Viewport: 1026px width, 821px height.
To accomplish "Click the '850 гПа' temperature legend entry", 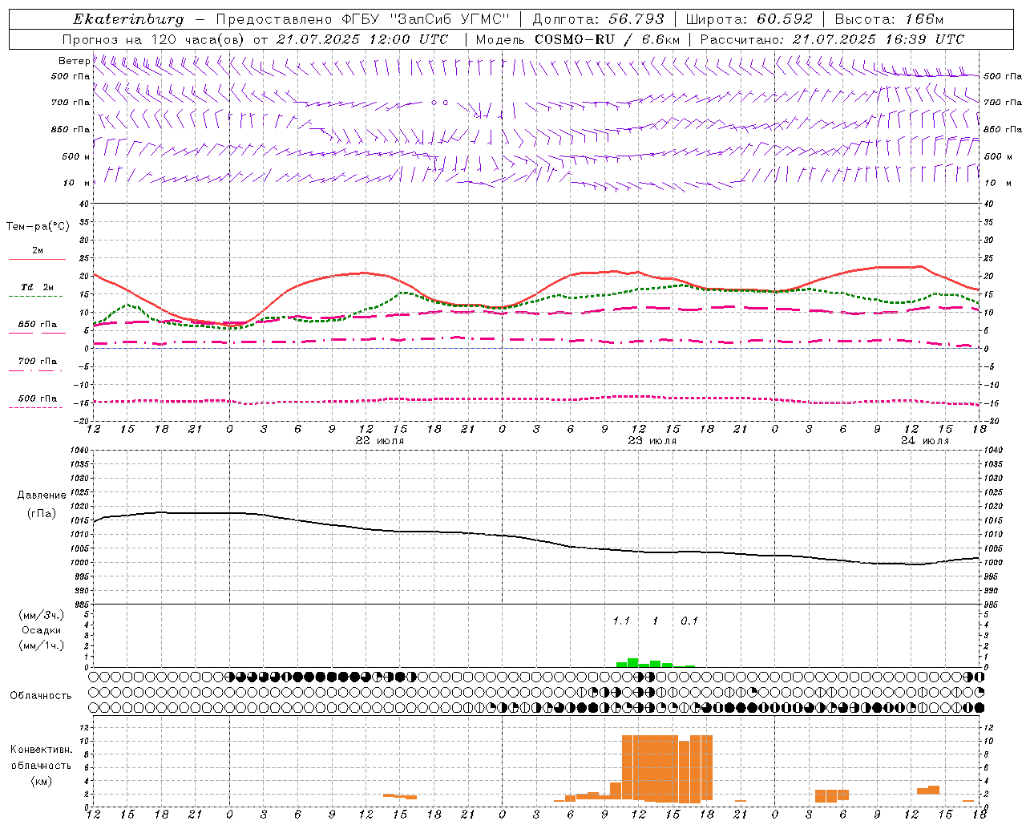I will [x=38, y=325].
